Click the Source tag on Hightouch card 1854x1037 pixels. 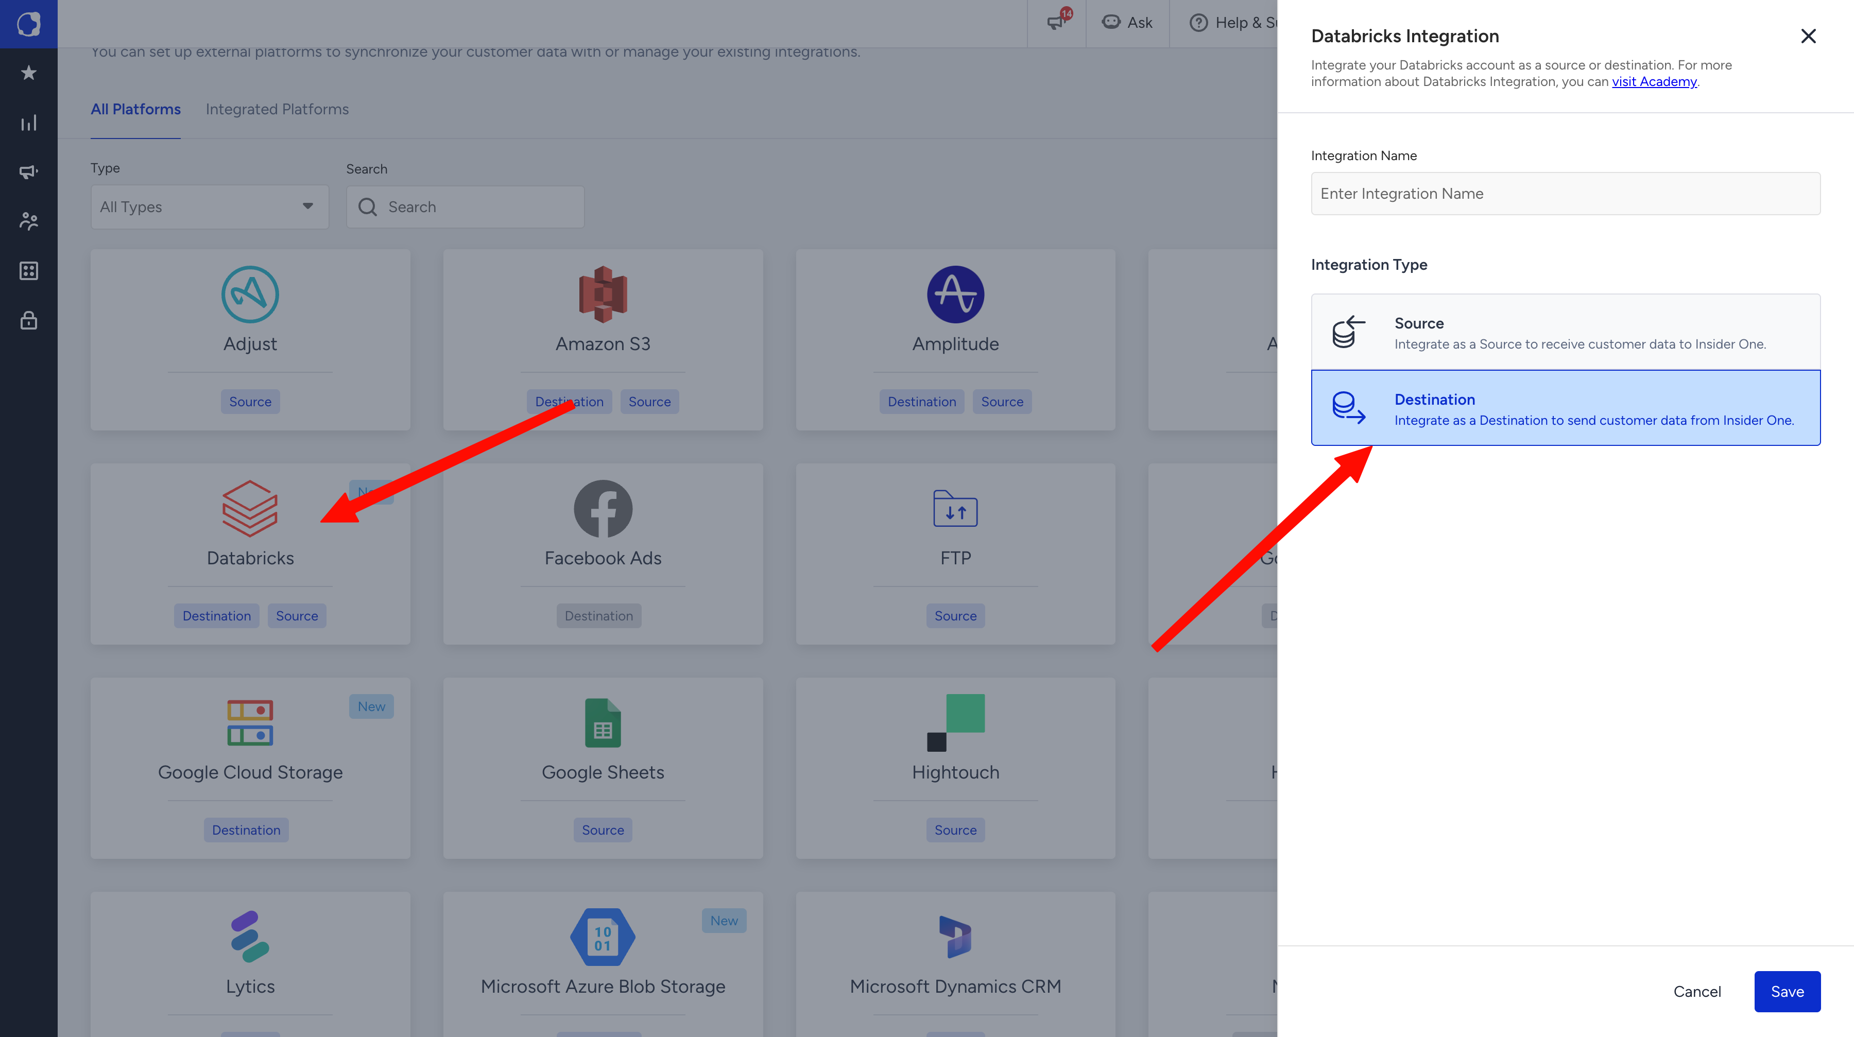pos(956,829)
